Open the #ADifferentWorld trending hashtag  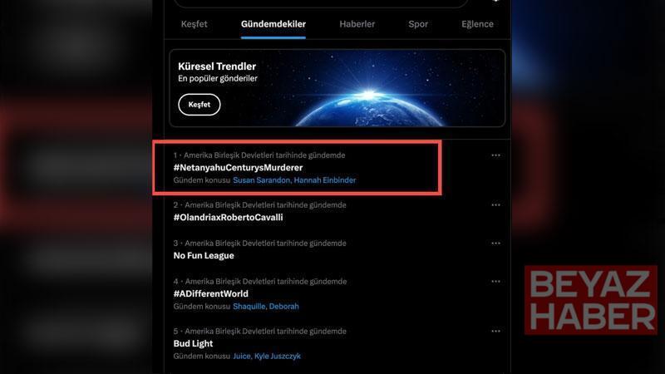pos(211,293)
